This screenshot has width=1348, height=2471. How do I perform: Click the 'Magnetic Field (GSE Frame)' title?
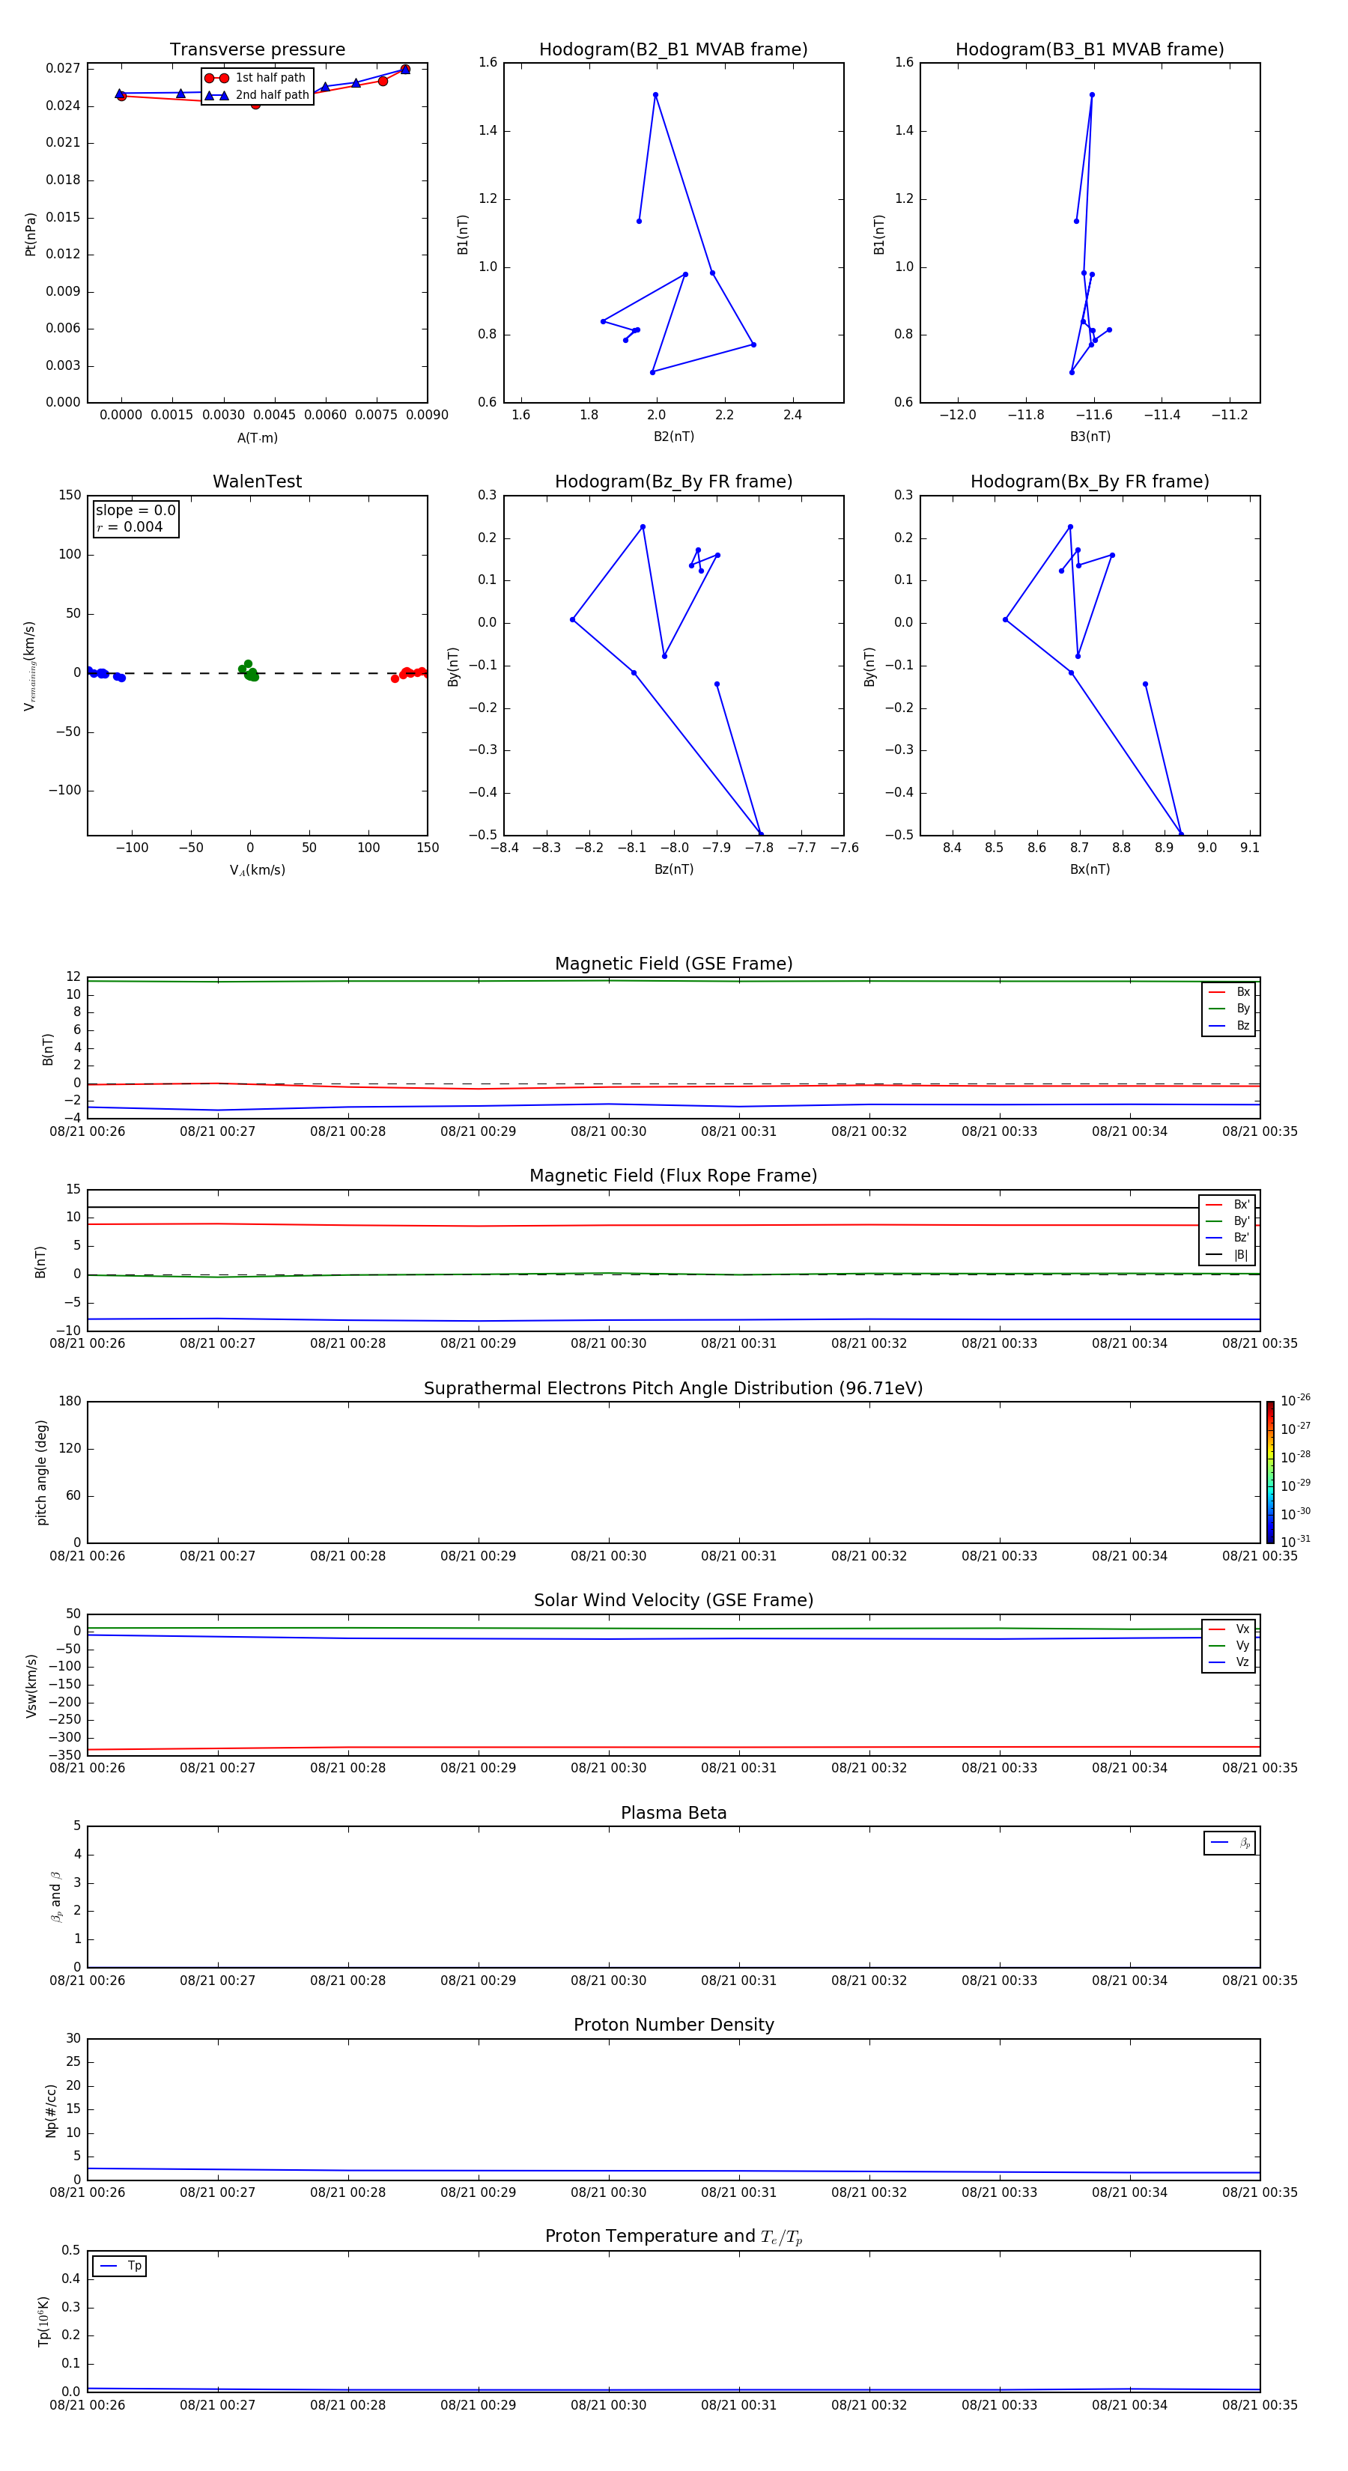tap(673, 964)
